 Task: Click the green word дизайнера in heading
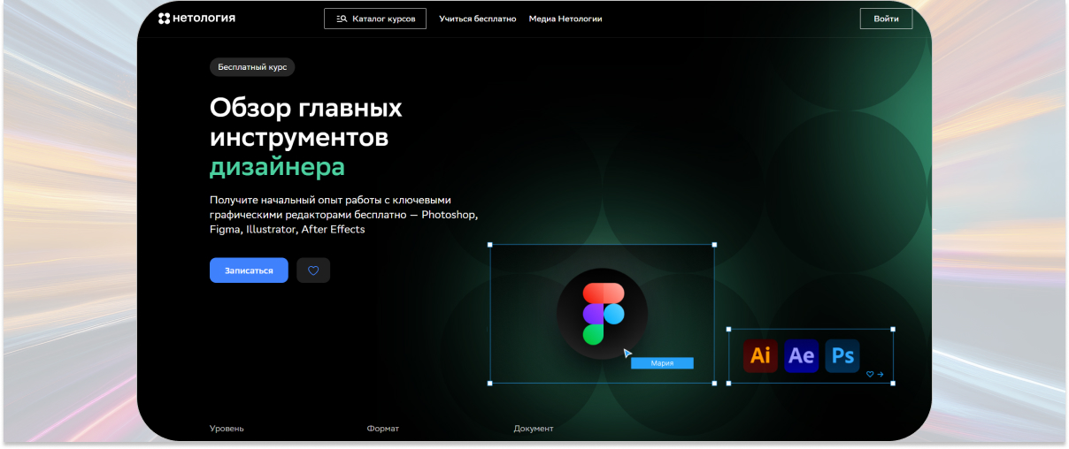[x=277, y=166]
